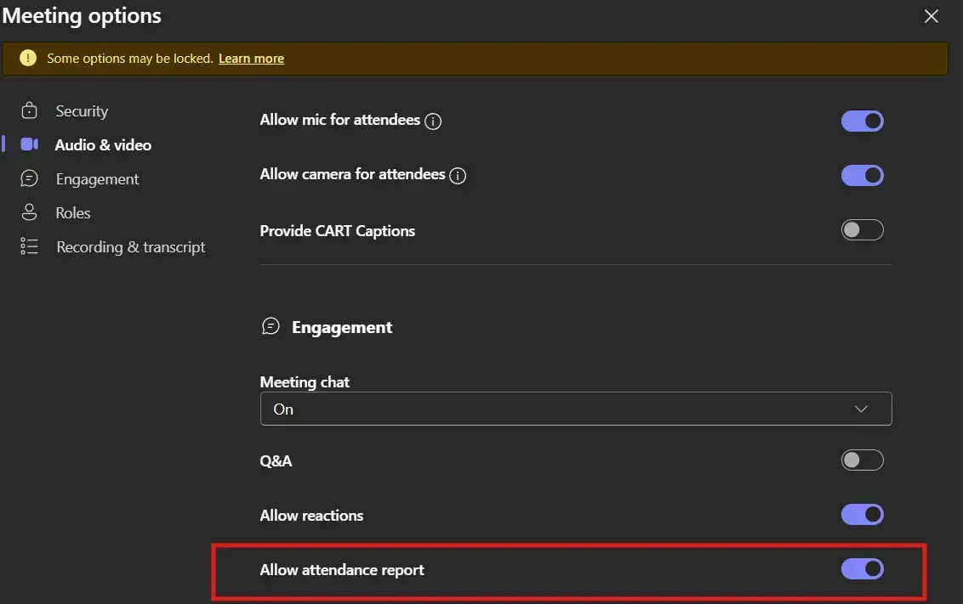
Task: Click info icon beside Allow mic for attendees
Action: click(x=433, y=121)
